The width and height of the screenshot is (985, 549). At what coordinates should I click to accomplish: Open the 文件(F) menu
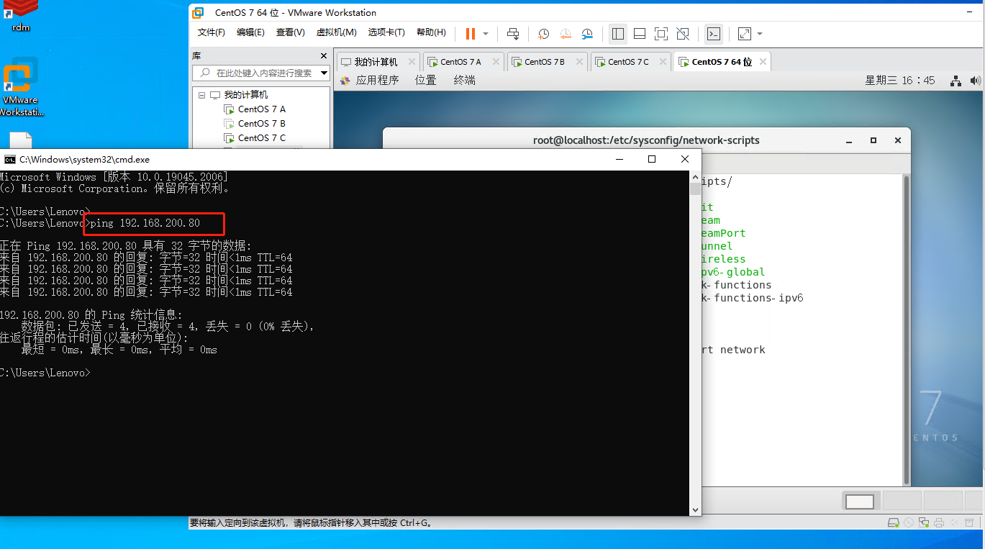pos(212,32)
